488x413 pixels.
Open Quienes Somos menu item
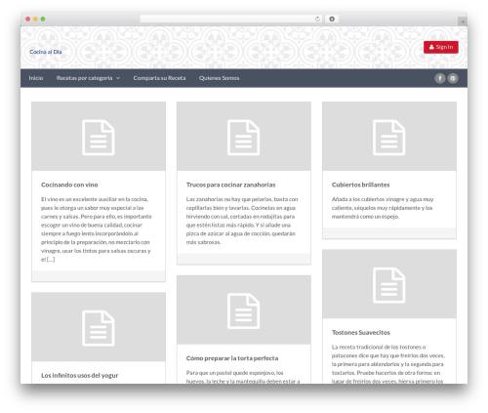pyautogui.click(x=219, y=78)
